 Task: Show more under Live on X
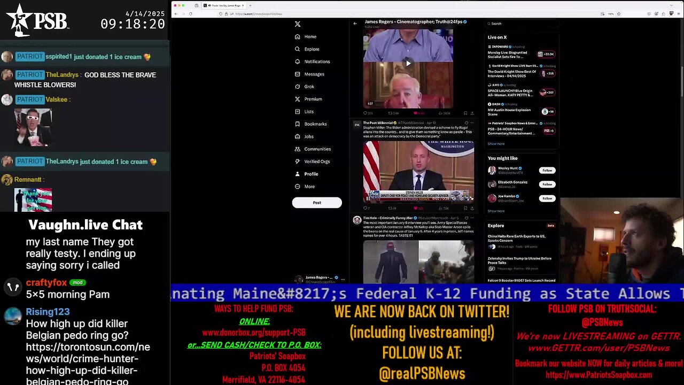coord(496,144)
